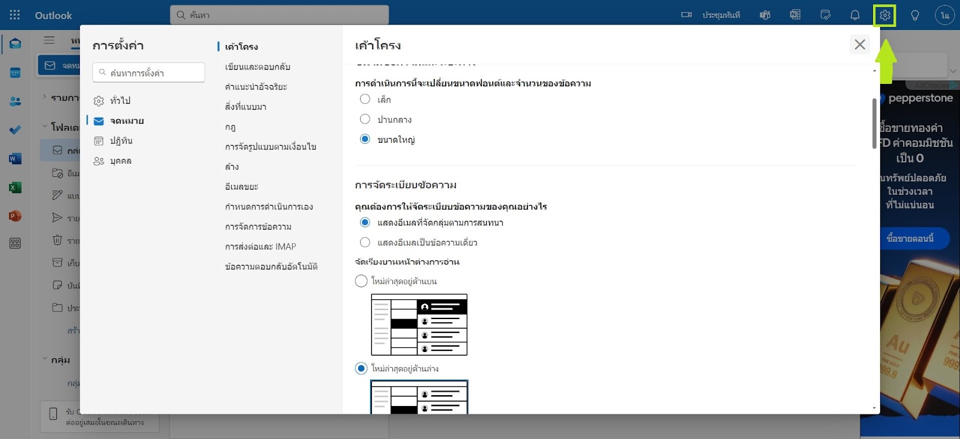This screenshot has width=960, height=439.
Task: Select ปฏิทิน (Calendar) settings category
Action: point(121,140)
